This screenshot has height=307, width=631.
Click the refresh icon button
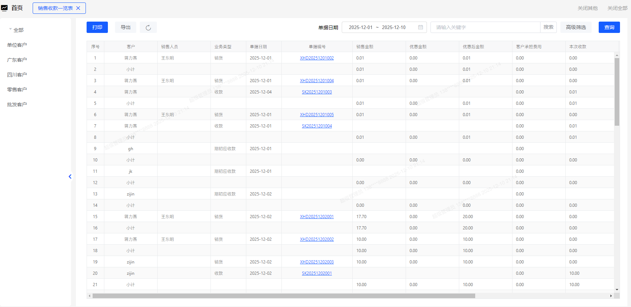(x=148, y=28)
